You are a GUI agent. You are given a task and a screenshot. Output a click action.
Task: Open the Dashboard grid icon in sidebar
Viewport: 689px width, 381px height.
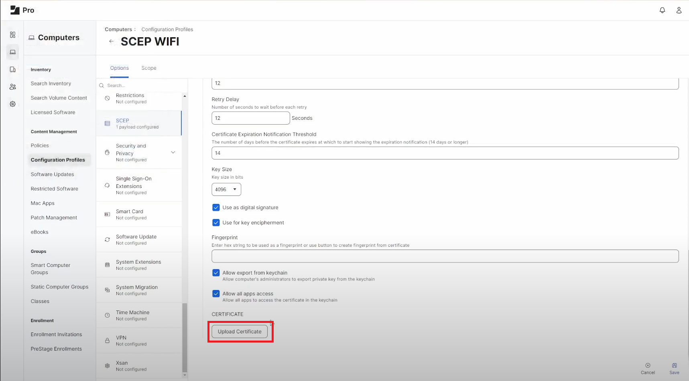coord(12,34)
